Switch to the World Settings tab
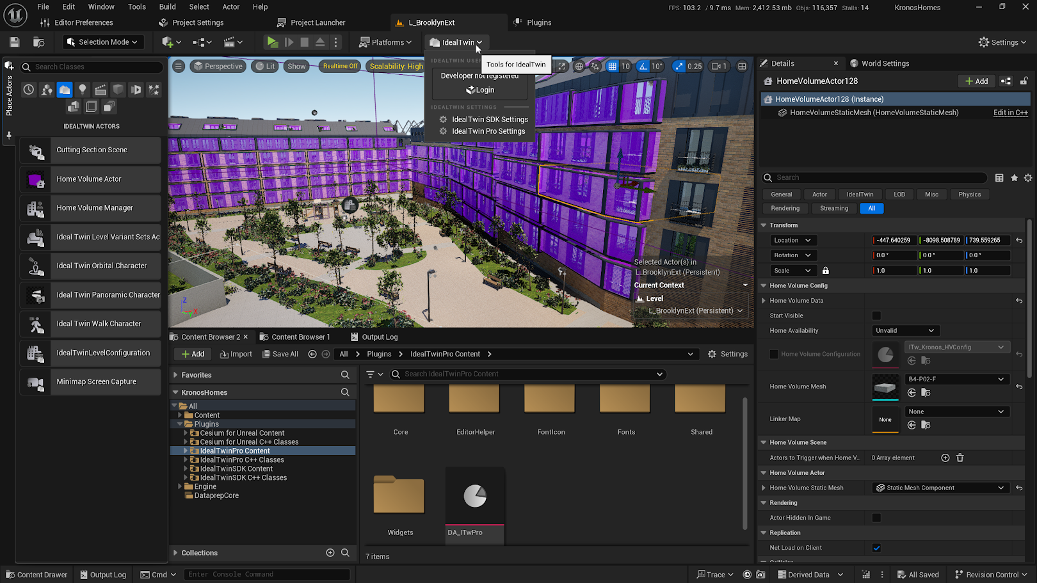This screenshot has width=1037, height=583. pos(880,63)
